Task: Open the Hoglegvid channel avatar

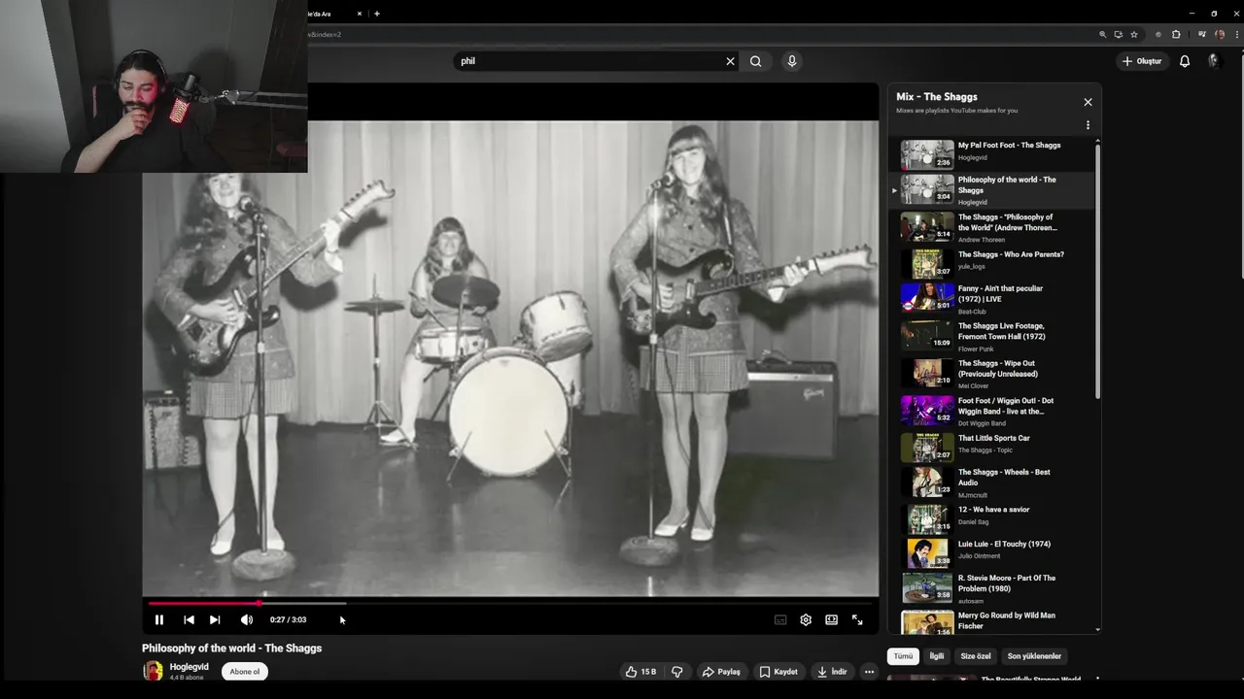Action: [x=153, y=671]
